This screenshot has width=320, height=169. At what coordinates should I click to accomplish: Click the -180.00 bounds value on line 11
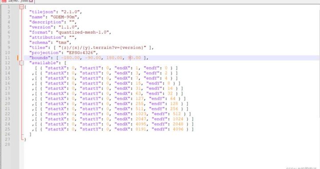[70, 58]
